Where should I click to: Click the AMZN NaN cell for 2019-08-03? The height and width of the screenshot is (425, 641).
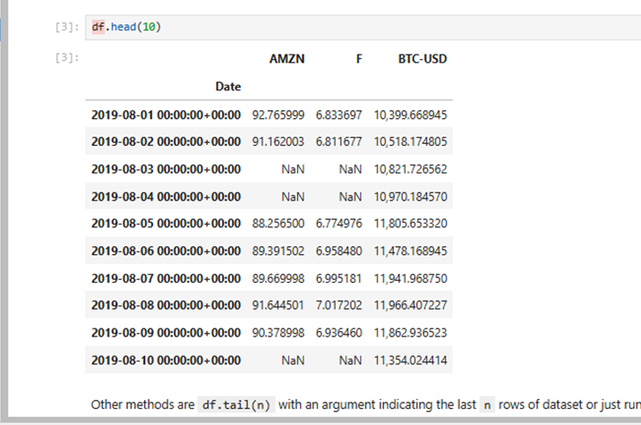click(293, 169)
